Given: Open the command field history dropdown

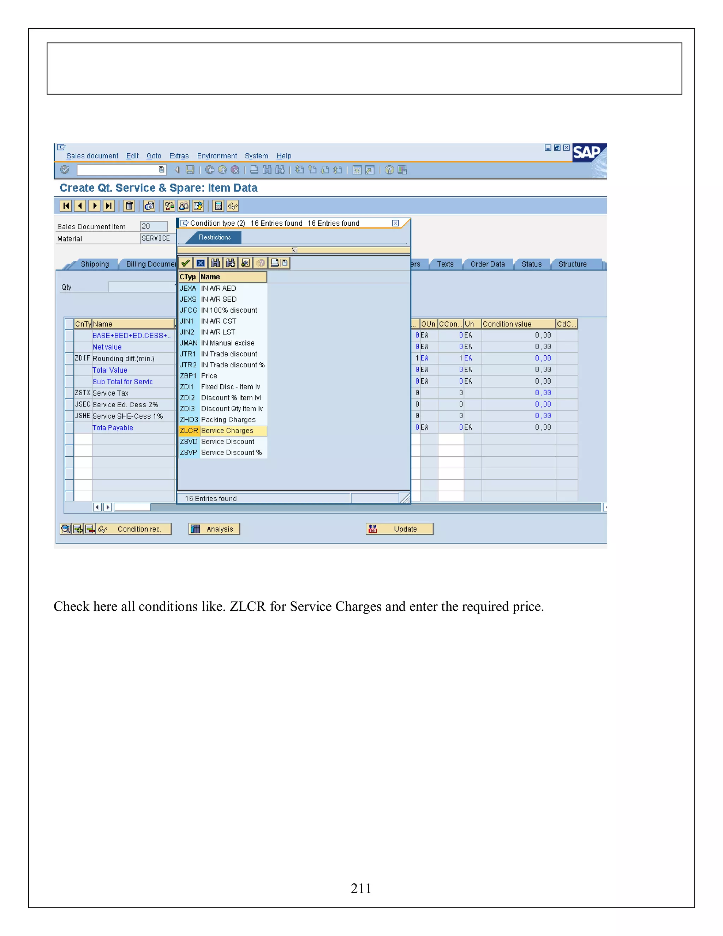Looking at the screenshot, I should 161,170.
